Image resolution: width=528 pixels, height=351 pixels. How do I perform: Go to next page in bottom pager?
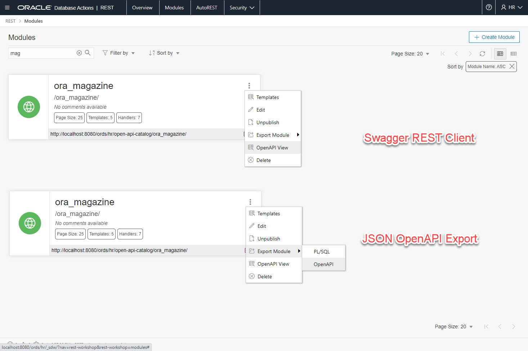point(514,327)
